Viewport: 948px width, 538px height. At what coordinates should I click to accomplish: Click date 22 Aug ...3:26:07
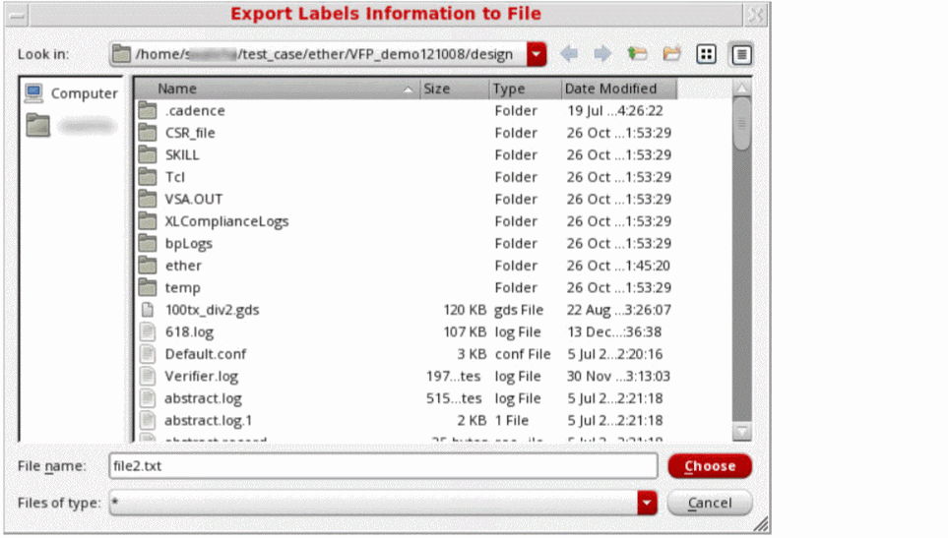point(618,311)
